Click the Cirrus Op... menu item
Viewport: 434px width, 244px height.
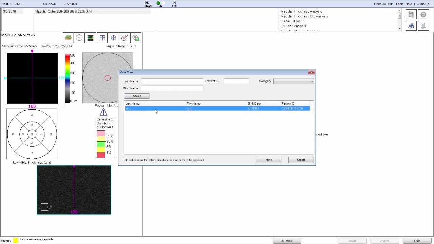click(425, 4)
